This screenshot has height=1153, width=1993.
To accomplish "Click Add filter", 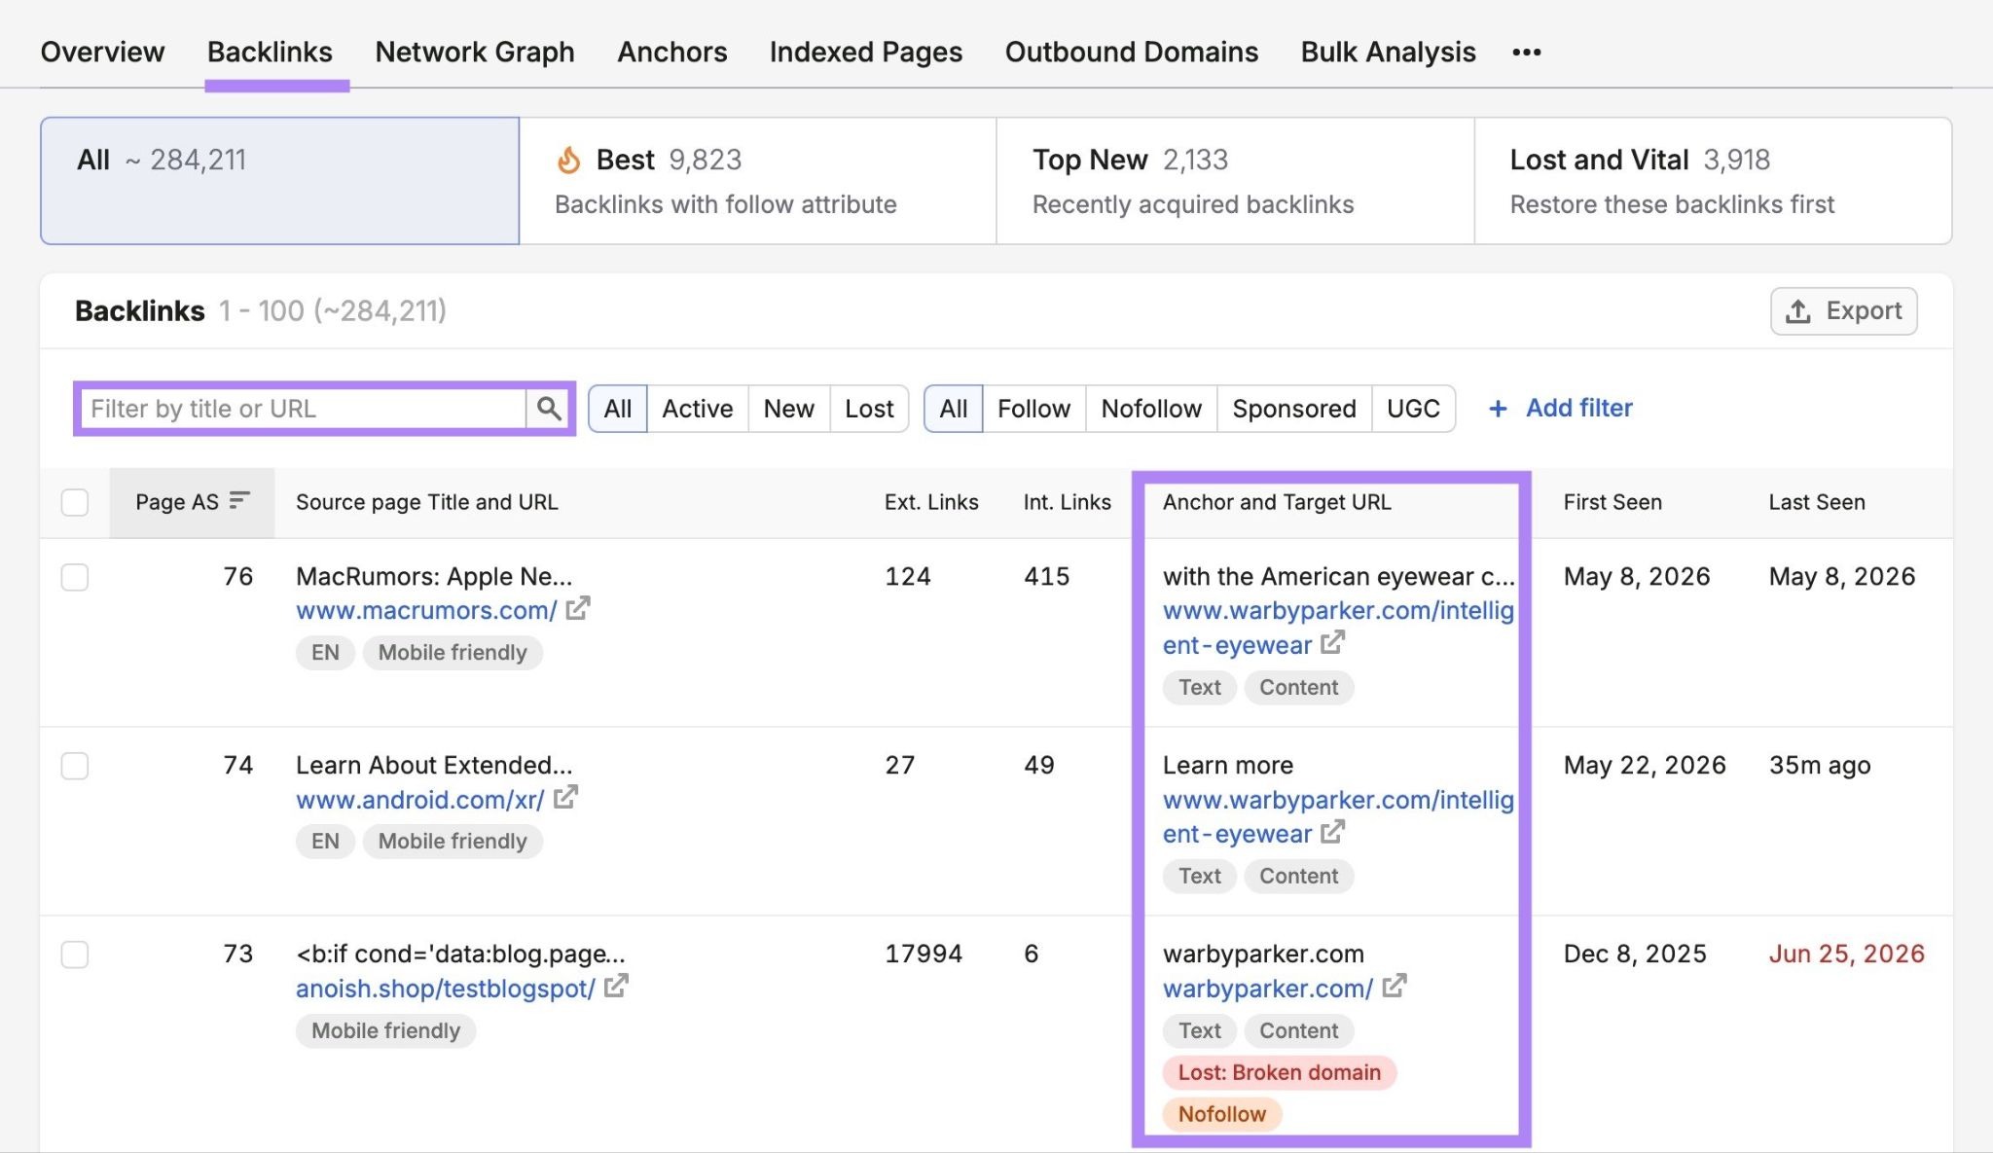I will (1561, 409).
